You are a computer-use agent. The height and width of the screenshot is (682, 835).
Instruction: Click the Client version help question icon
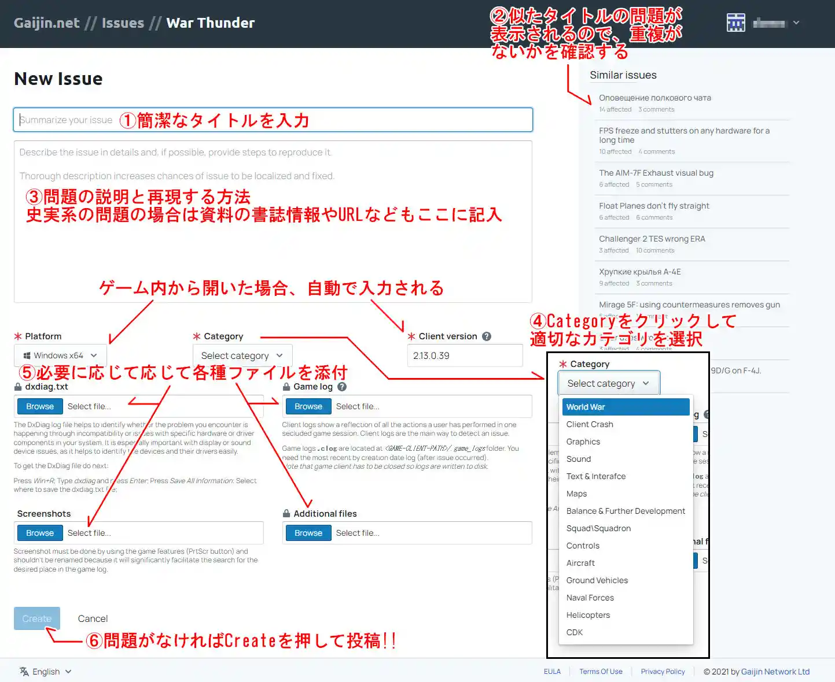coord(487,336)
